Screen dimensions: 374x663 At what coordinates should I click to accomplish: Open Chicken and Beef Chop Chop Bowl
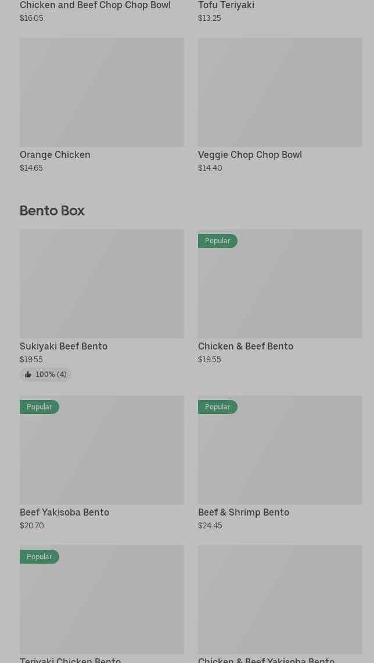95,5
